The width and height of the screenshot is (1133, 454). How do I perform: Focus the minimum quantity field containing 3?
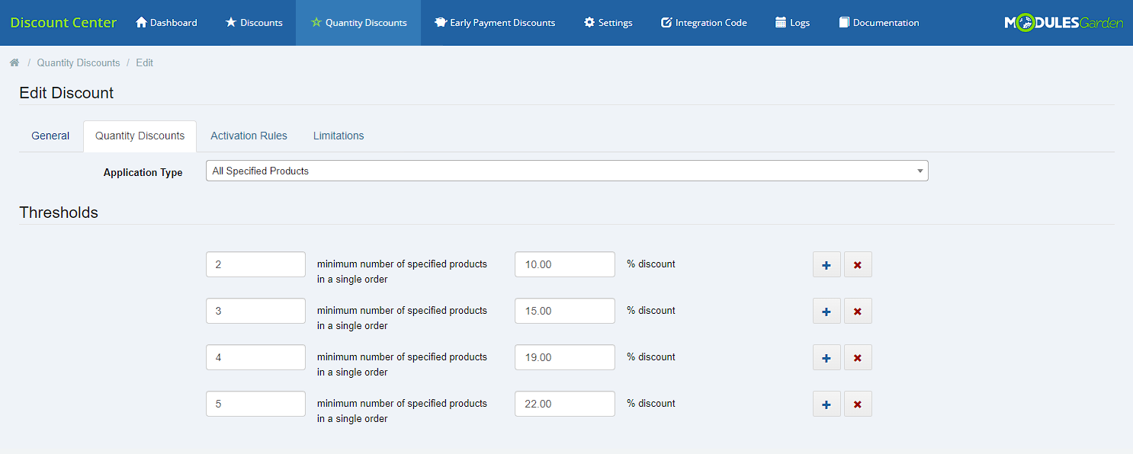[255, 311]
